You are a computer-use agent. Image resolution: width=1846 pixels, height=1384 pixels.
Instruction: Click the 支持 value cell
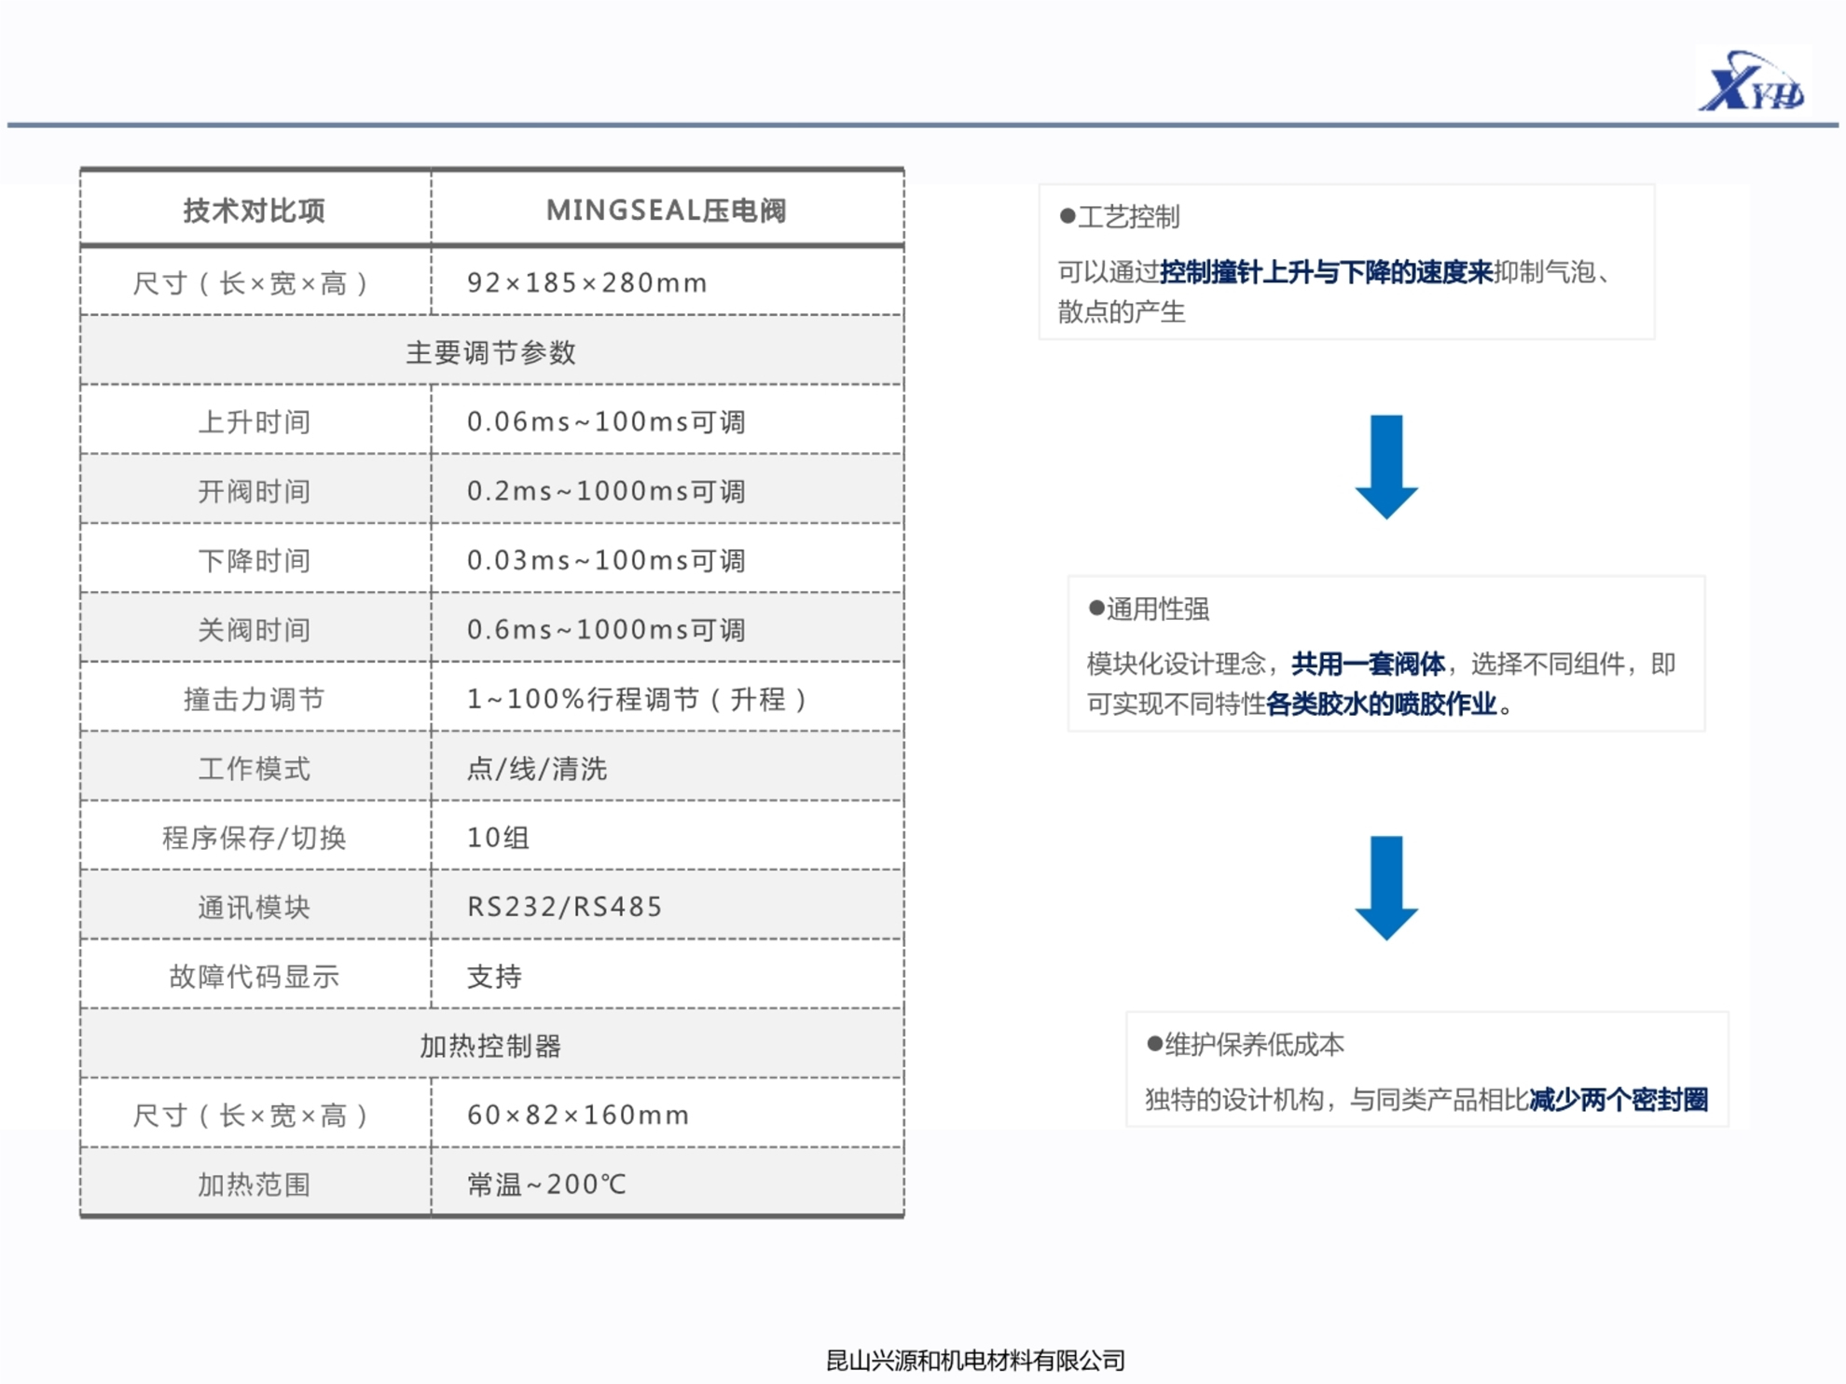tap(668, 977)
